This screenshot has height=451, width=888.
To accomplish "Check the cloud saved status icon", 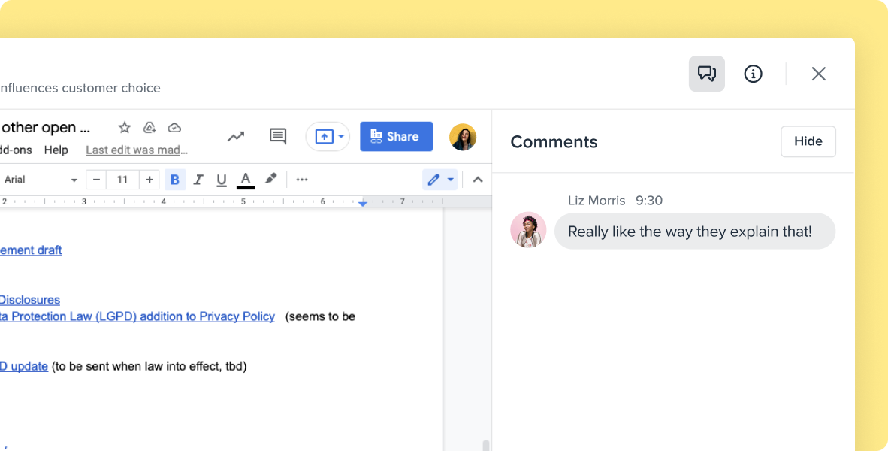I will (x=174, y=128).
